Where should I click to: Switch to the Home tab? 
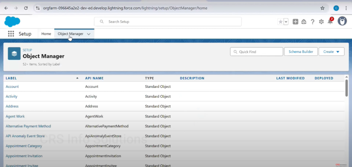46,34
